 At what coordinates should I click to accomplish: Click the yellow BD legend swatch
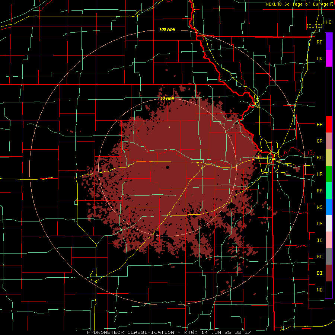point(329,157)
